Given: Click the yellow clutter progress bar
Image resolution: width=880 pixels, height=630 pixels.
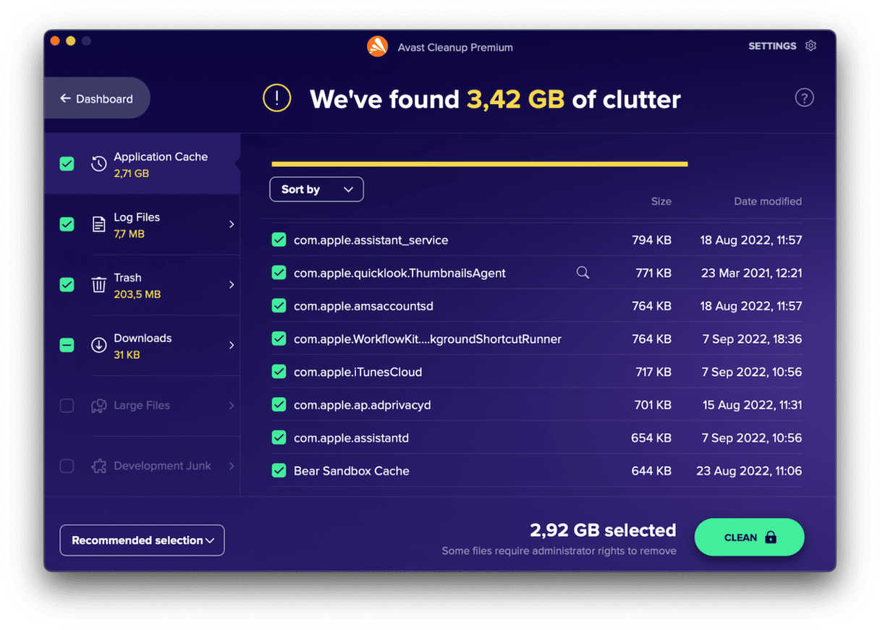Looking at the screenshot, I should point(479,164).
